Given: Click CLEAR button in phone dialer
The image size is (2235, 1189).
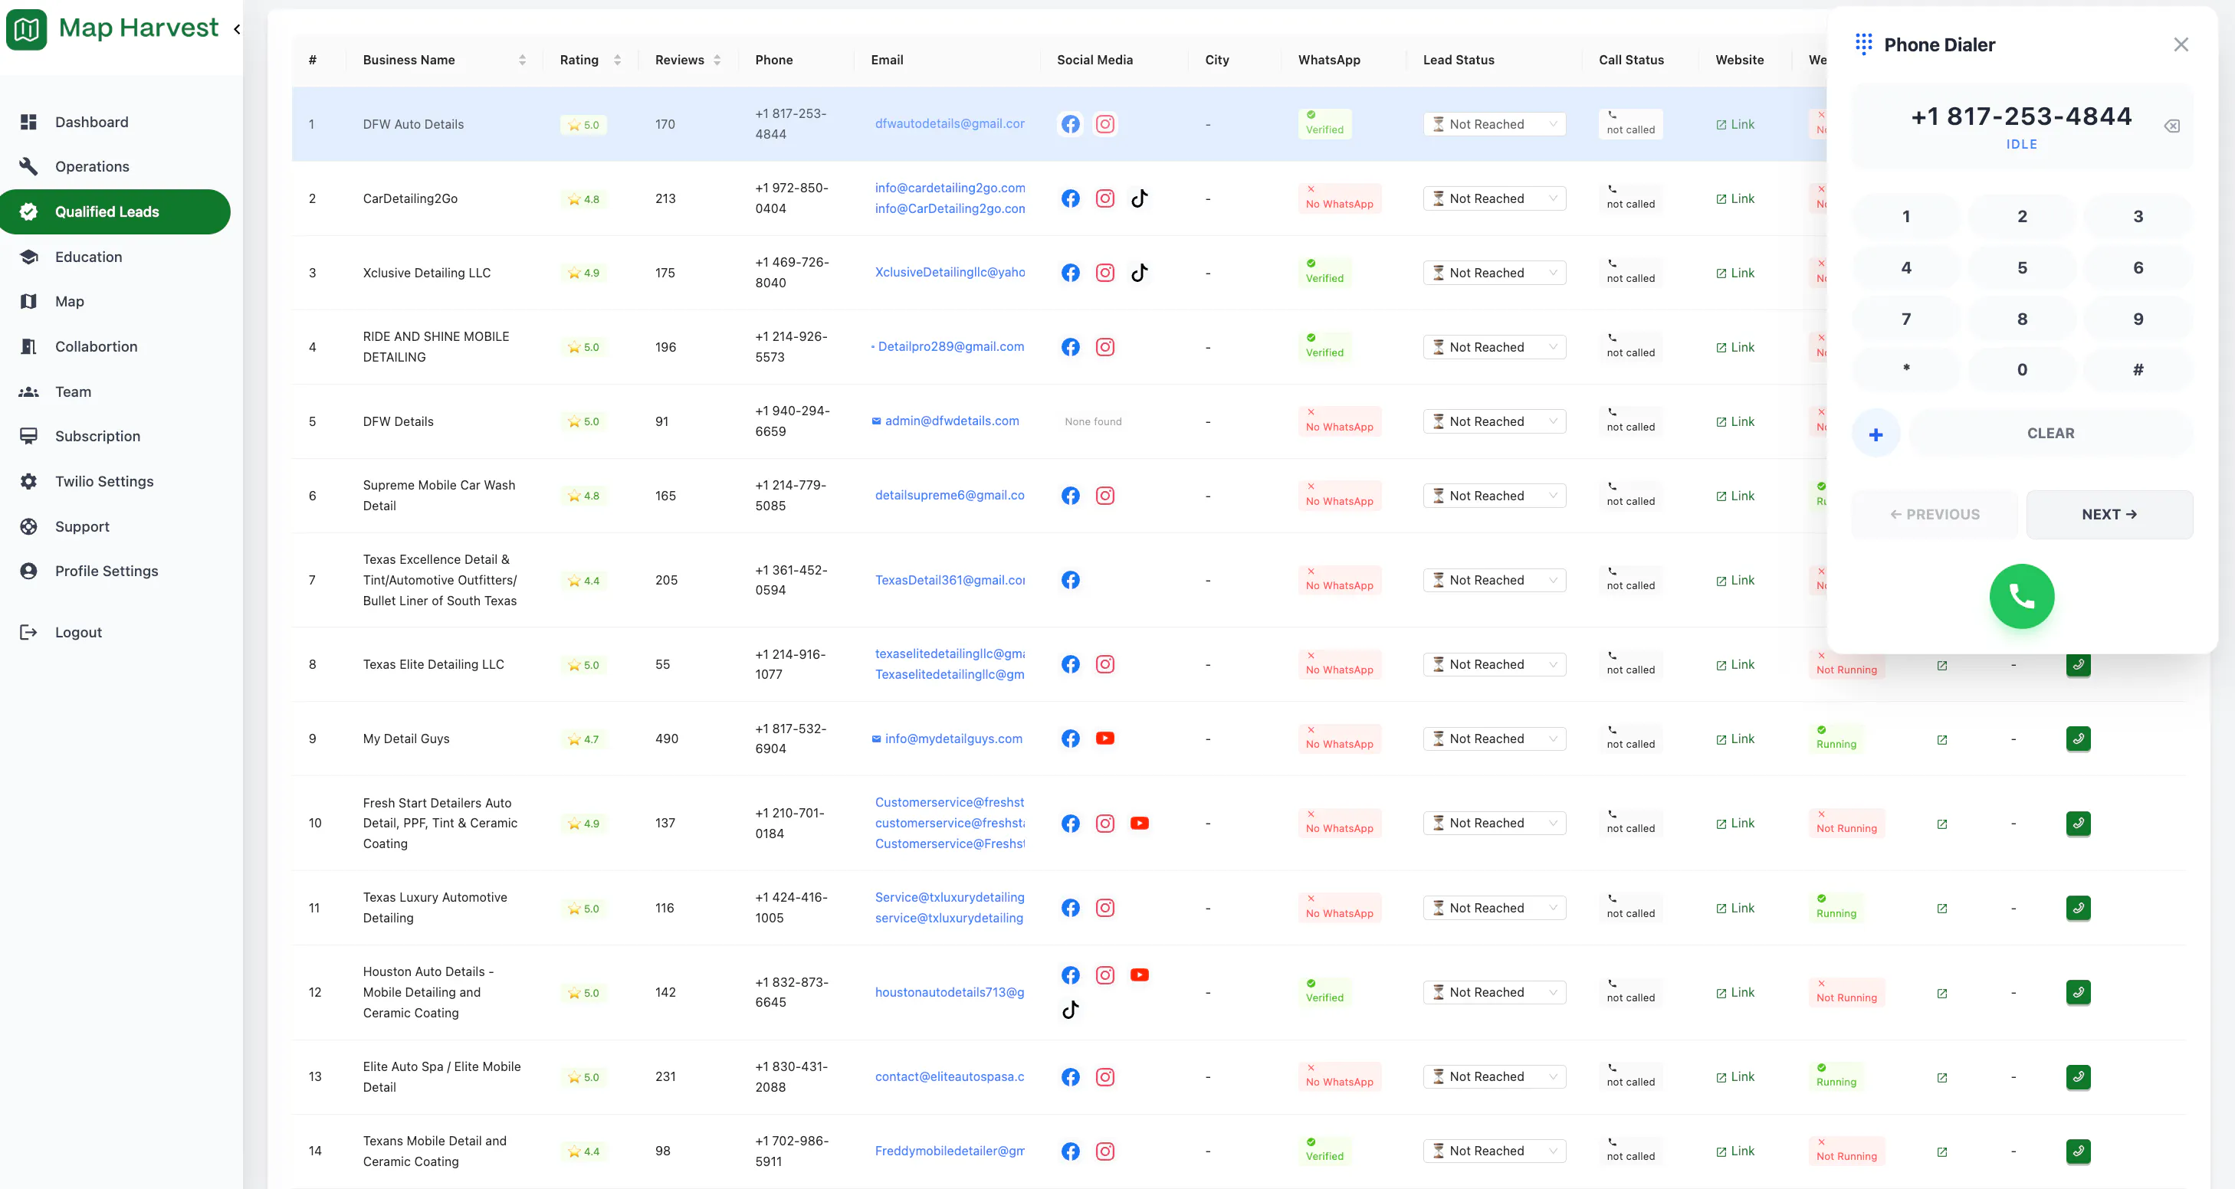Looking at the screenshot, I should (x=2050, y=434).
